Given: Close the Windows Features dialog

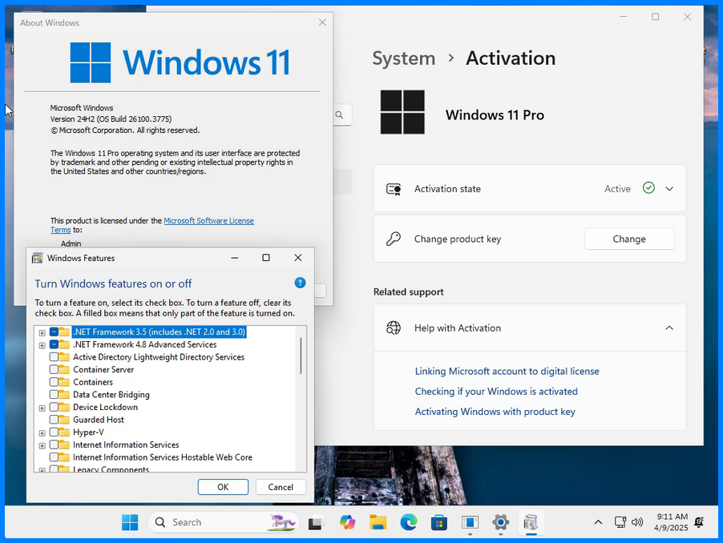Looking at the screenshot, I should pyautogui.click(x=298, y=258).
